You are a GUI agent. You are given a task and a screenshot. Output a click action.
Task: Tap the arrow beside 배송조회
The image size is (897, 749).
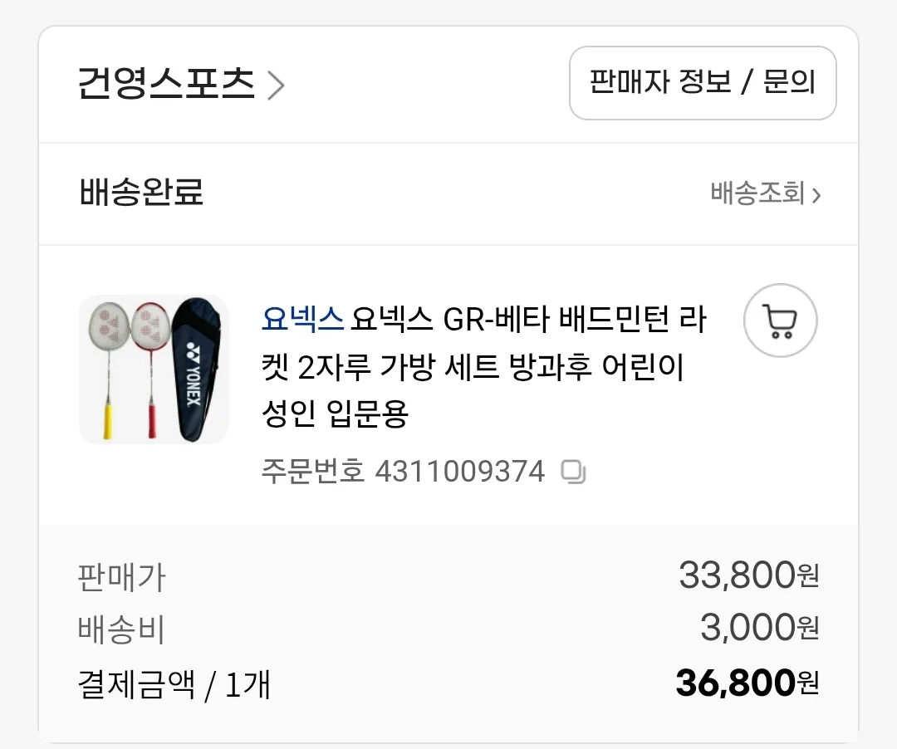(816, 196)
